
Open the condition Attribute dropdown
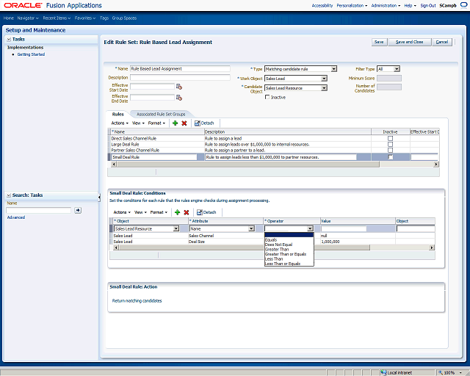251,229
